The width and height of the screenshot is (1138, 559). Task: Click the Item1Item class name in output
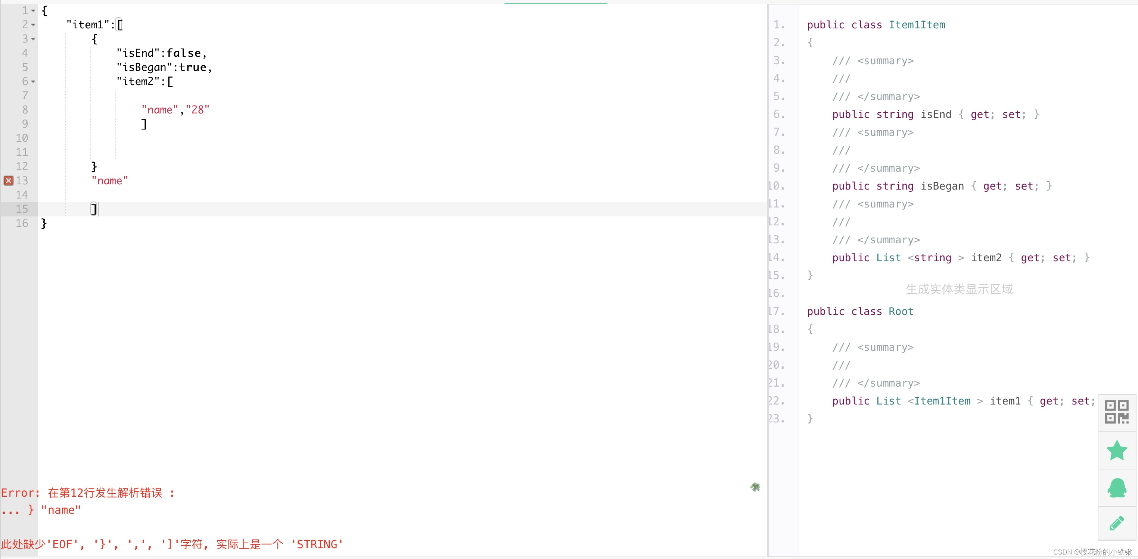point(917,25)
